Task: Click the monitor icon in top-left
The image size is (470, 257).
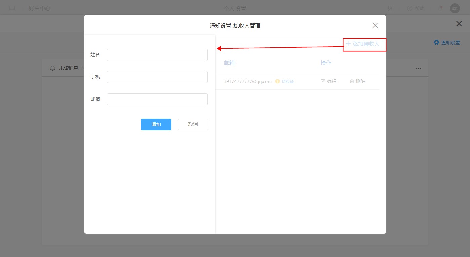Action: [x=12, y=8]
